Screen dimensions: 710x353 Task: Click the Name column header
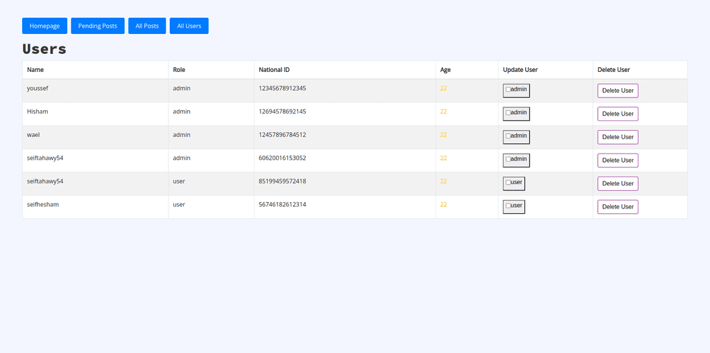[35, 70]
